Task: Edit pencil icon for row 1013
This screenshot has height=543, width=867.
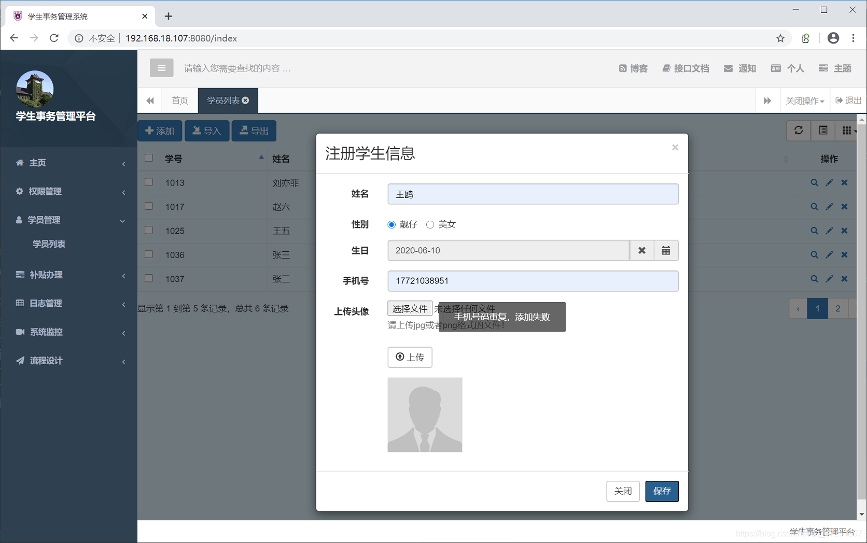Action: tap(829, 182)
